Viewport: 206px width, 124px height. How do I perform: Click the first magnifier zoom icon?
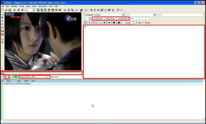(x=18, y=10)
